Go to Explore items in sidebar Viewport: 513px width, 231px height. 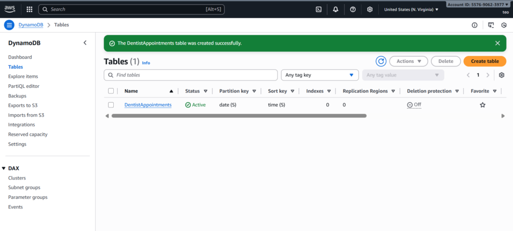click(x=23, y=76)
